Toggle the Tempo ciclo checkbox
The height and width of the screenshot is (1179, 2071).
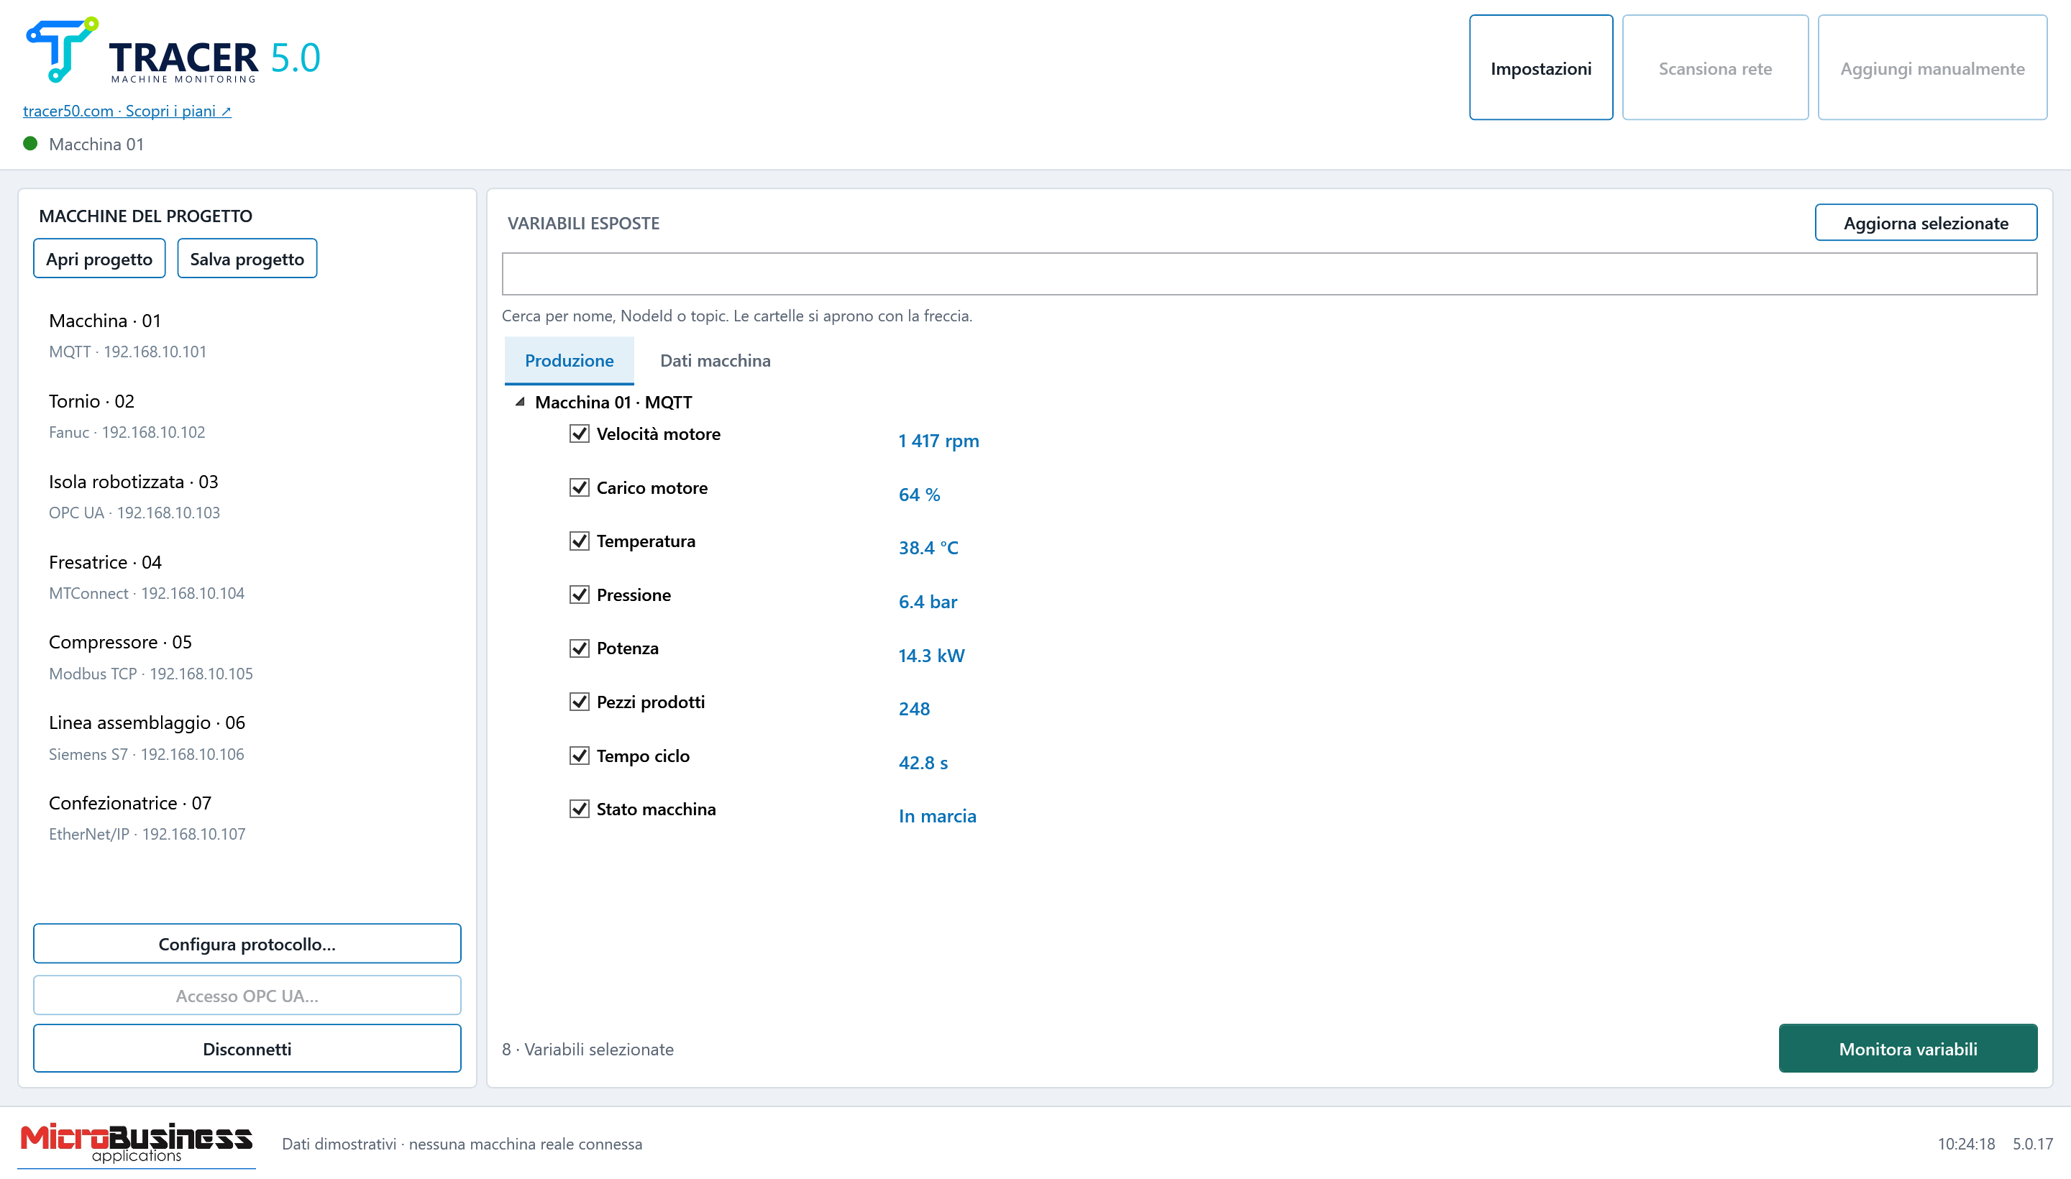pyautogui.click(x=579, y=756)
